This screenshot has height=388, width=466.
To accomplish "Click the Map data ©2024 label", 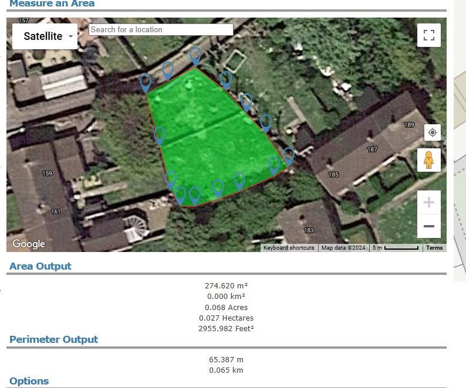I will coord(343,248).
